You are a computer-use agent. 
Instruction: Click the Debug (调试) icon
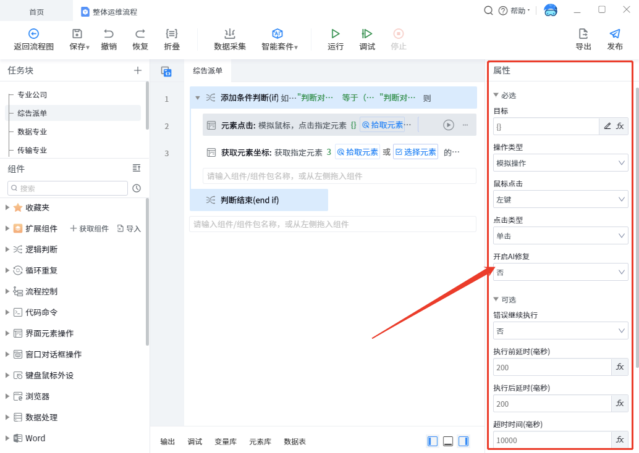tap(367, 34)
